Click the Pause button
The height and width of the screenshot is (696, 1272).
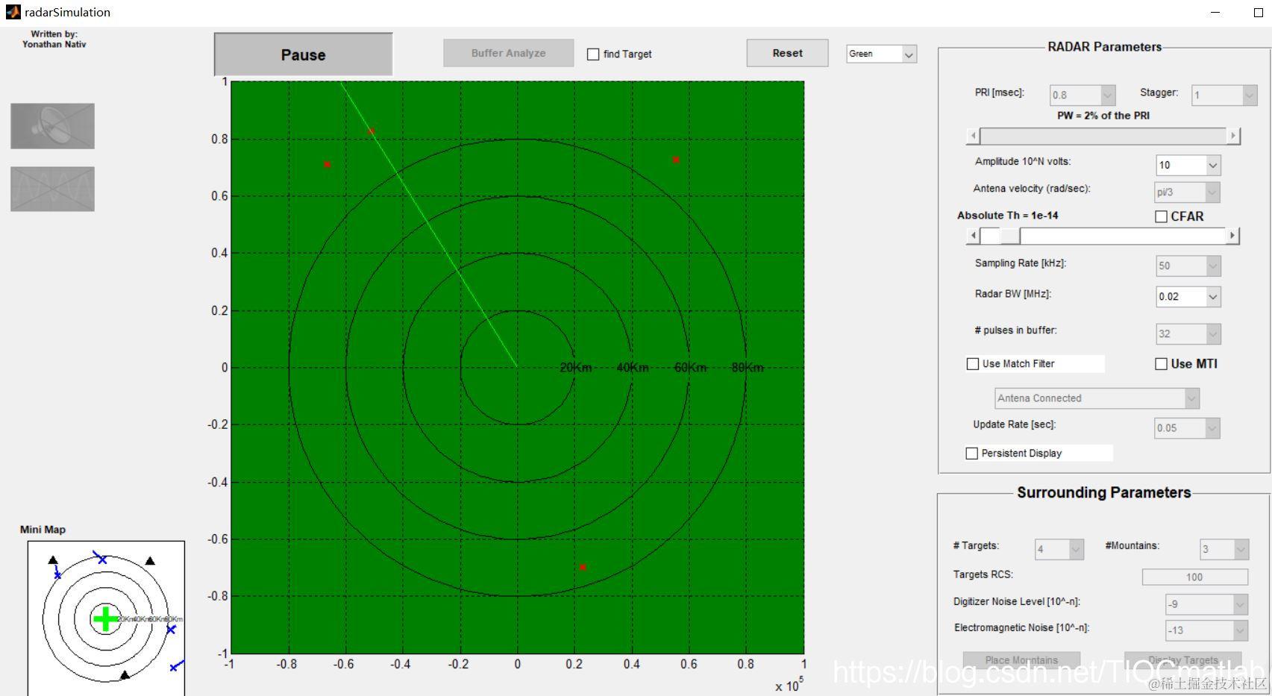pyautogui.click(x=303, y=54)
